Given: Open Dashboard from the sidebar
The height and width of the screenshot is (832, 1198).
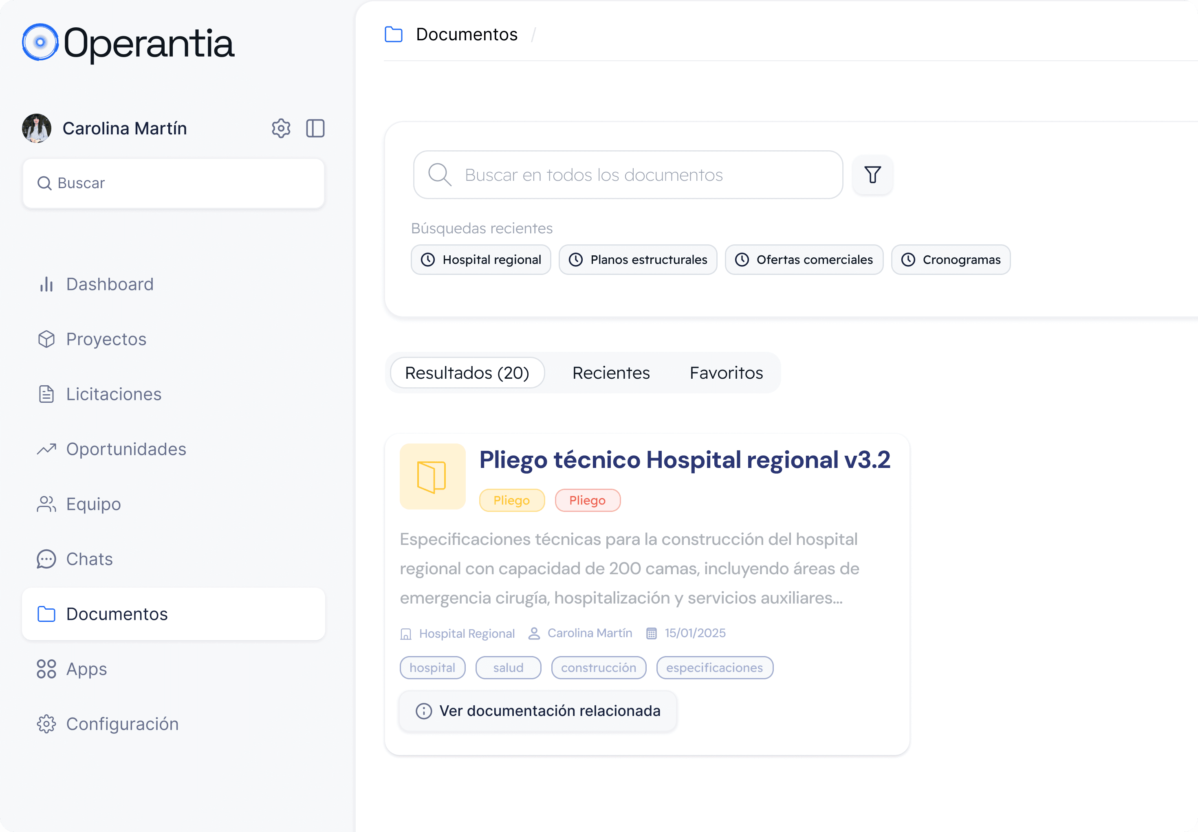Looking at the screenshot, I should [110, 284].
